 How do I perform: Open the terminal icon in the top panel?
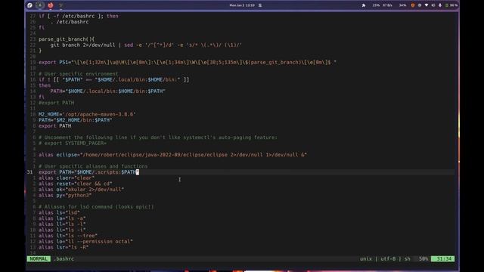click(60, 5)
